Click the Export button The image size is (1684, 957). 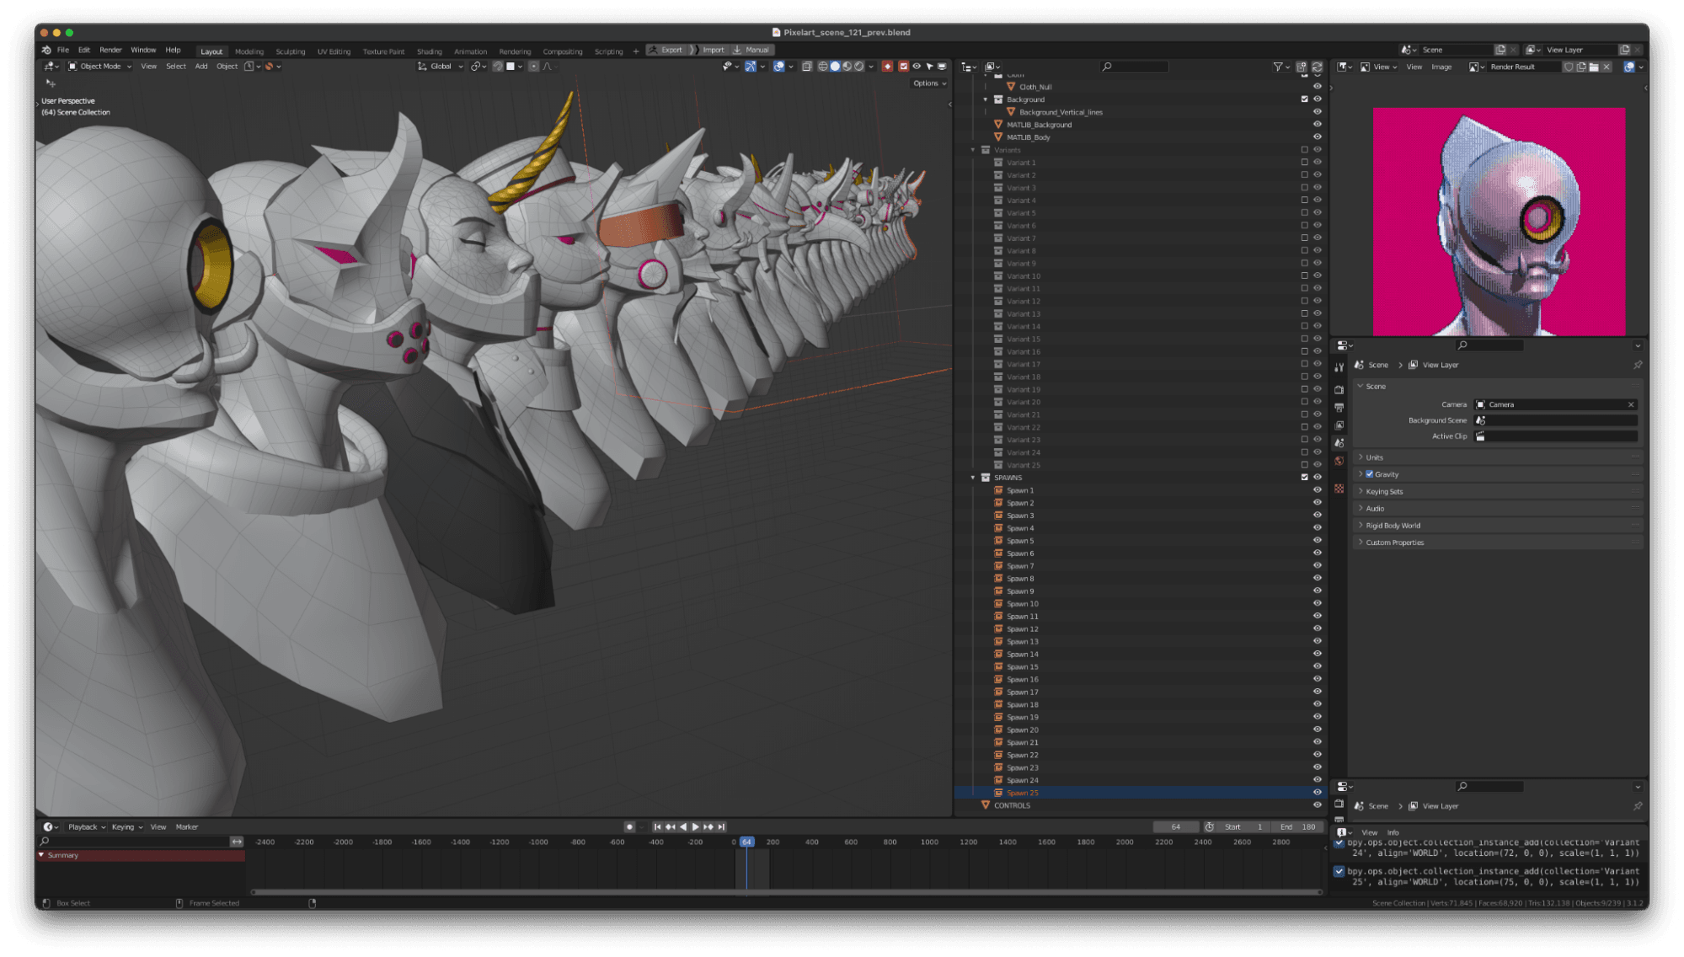[x=666, y=50]
